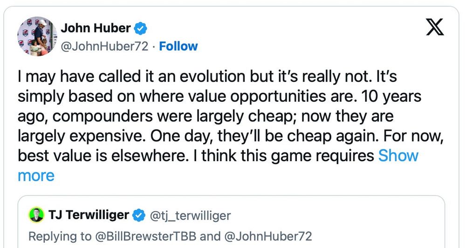Open the @tj_terwilliger handle link
The width and height of the screenshot is (466, 248).
(x=190, y=215)
